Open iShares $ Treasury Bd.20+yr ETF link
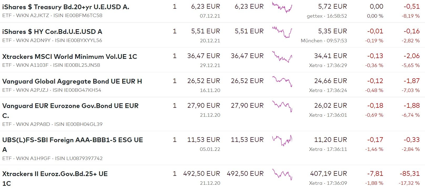Screen dimensions: 425x190 pyautogui.click(x=65, y=7)
